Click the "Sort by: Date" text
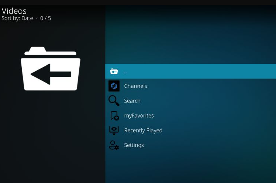This screenshot has width=276, height=183. pyautogui.click(x=17, y=18)
